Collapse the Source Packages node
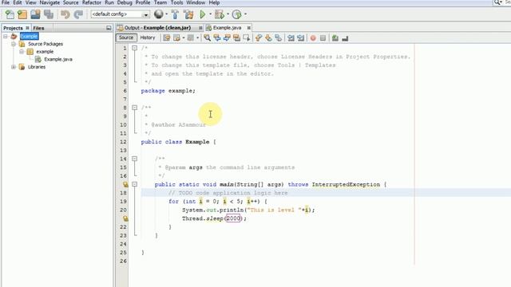The image size is (511, 287). point(14,44)
